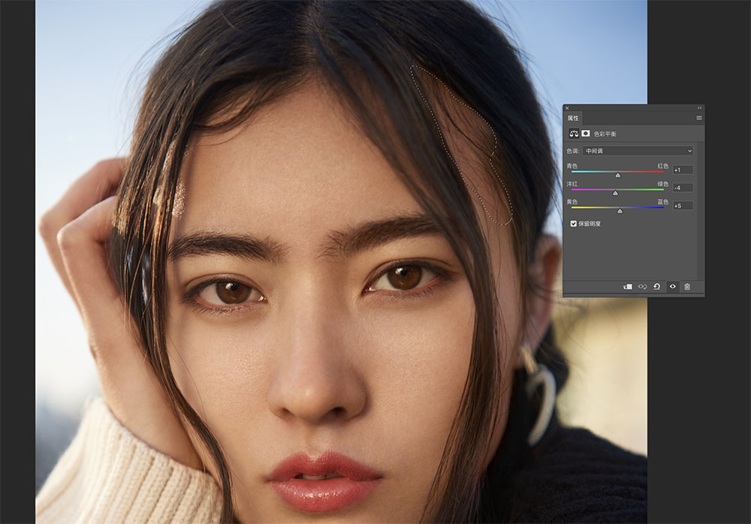Click the view previous state icon
Viewport: 751px width, 524px height.
tap(642, 287)
